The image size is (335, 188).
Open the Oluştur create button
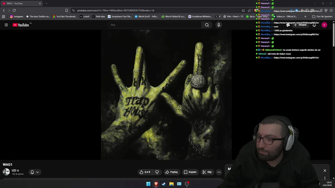tap(300, 25)
